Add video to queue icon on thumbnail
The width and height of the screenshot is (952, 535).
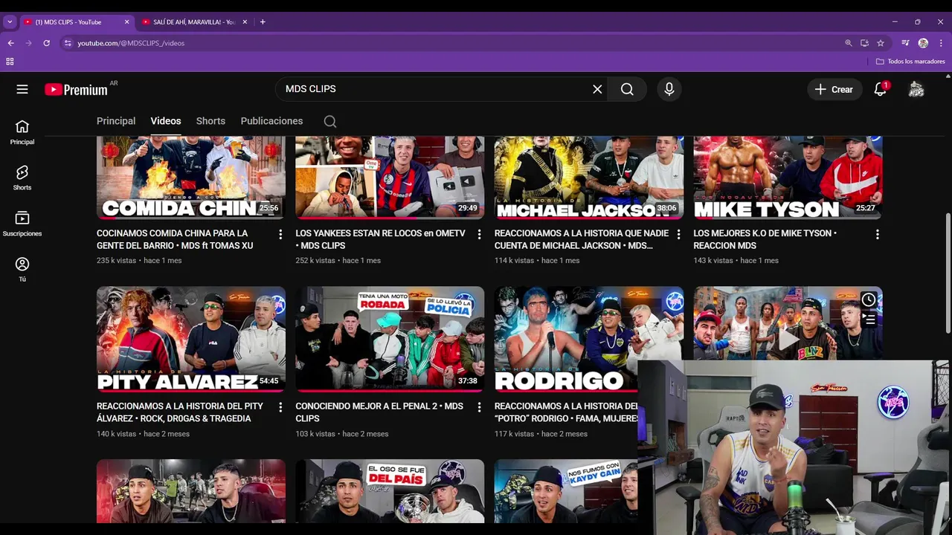coord(869,320)
